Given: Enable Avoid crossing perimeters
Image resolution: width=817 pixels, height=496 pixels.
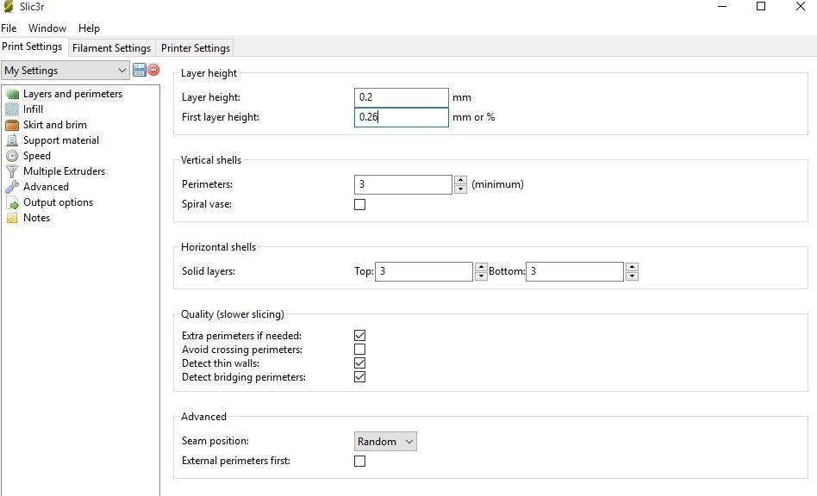Looking at the screenshot, I should pos(359,350).
